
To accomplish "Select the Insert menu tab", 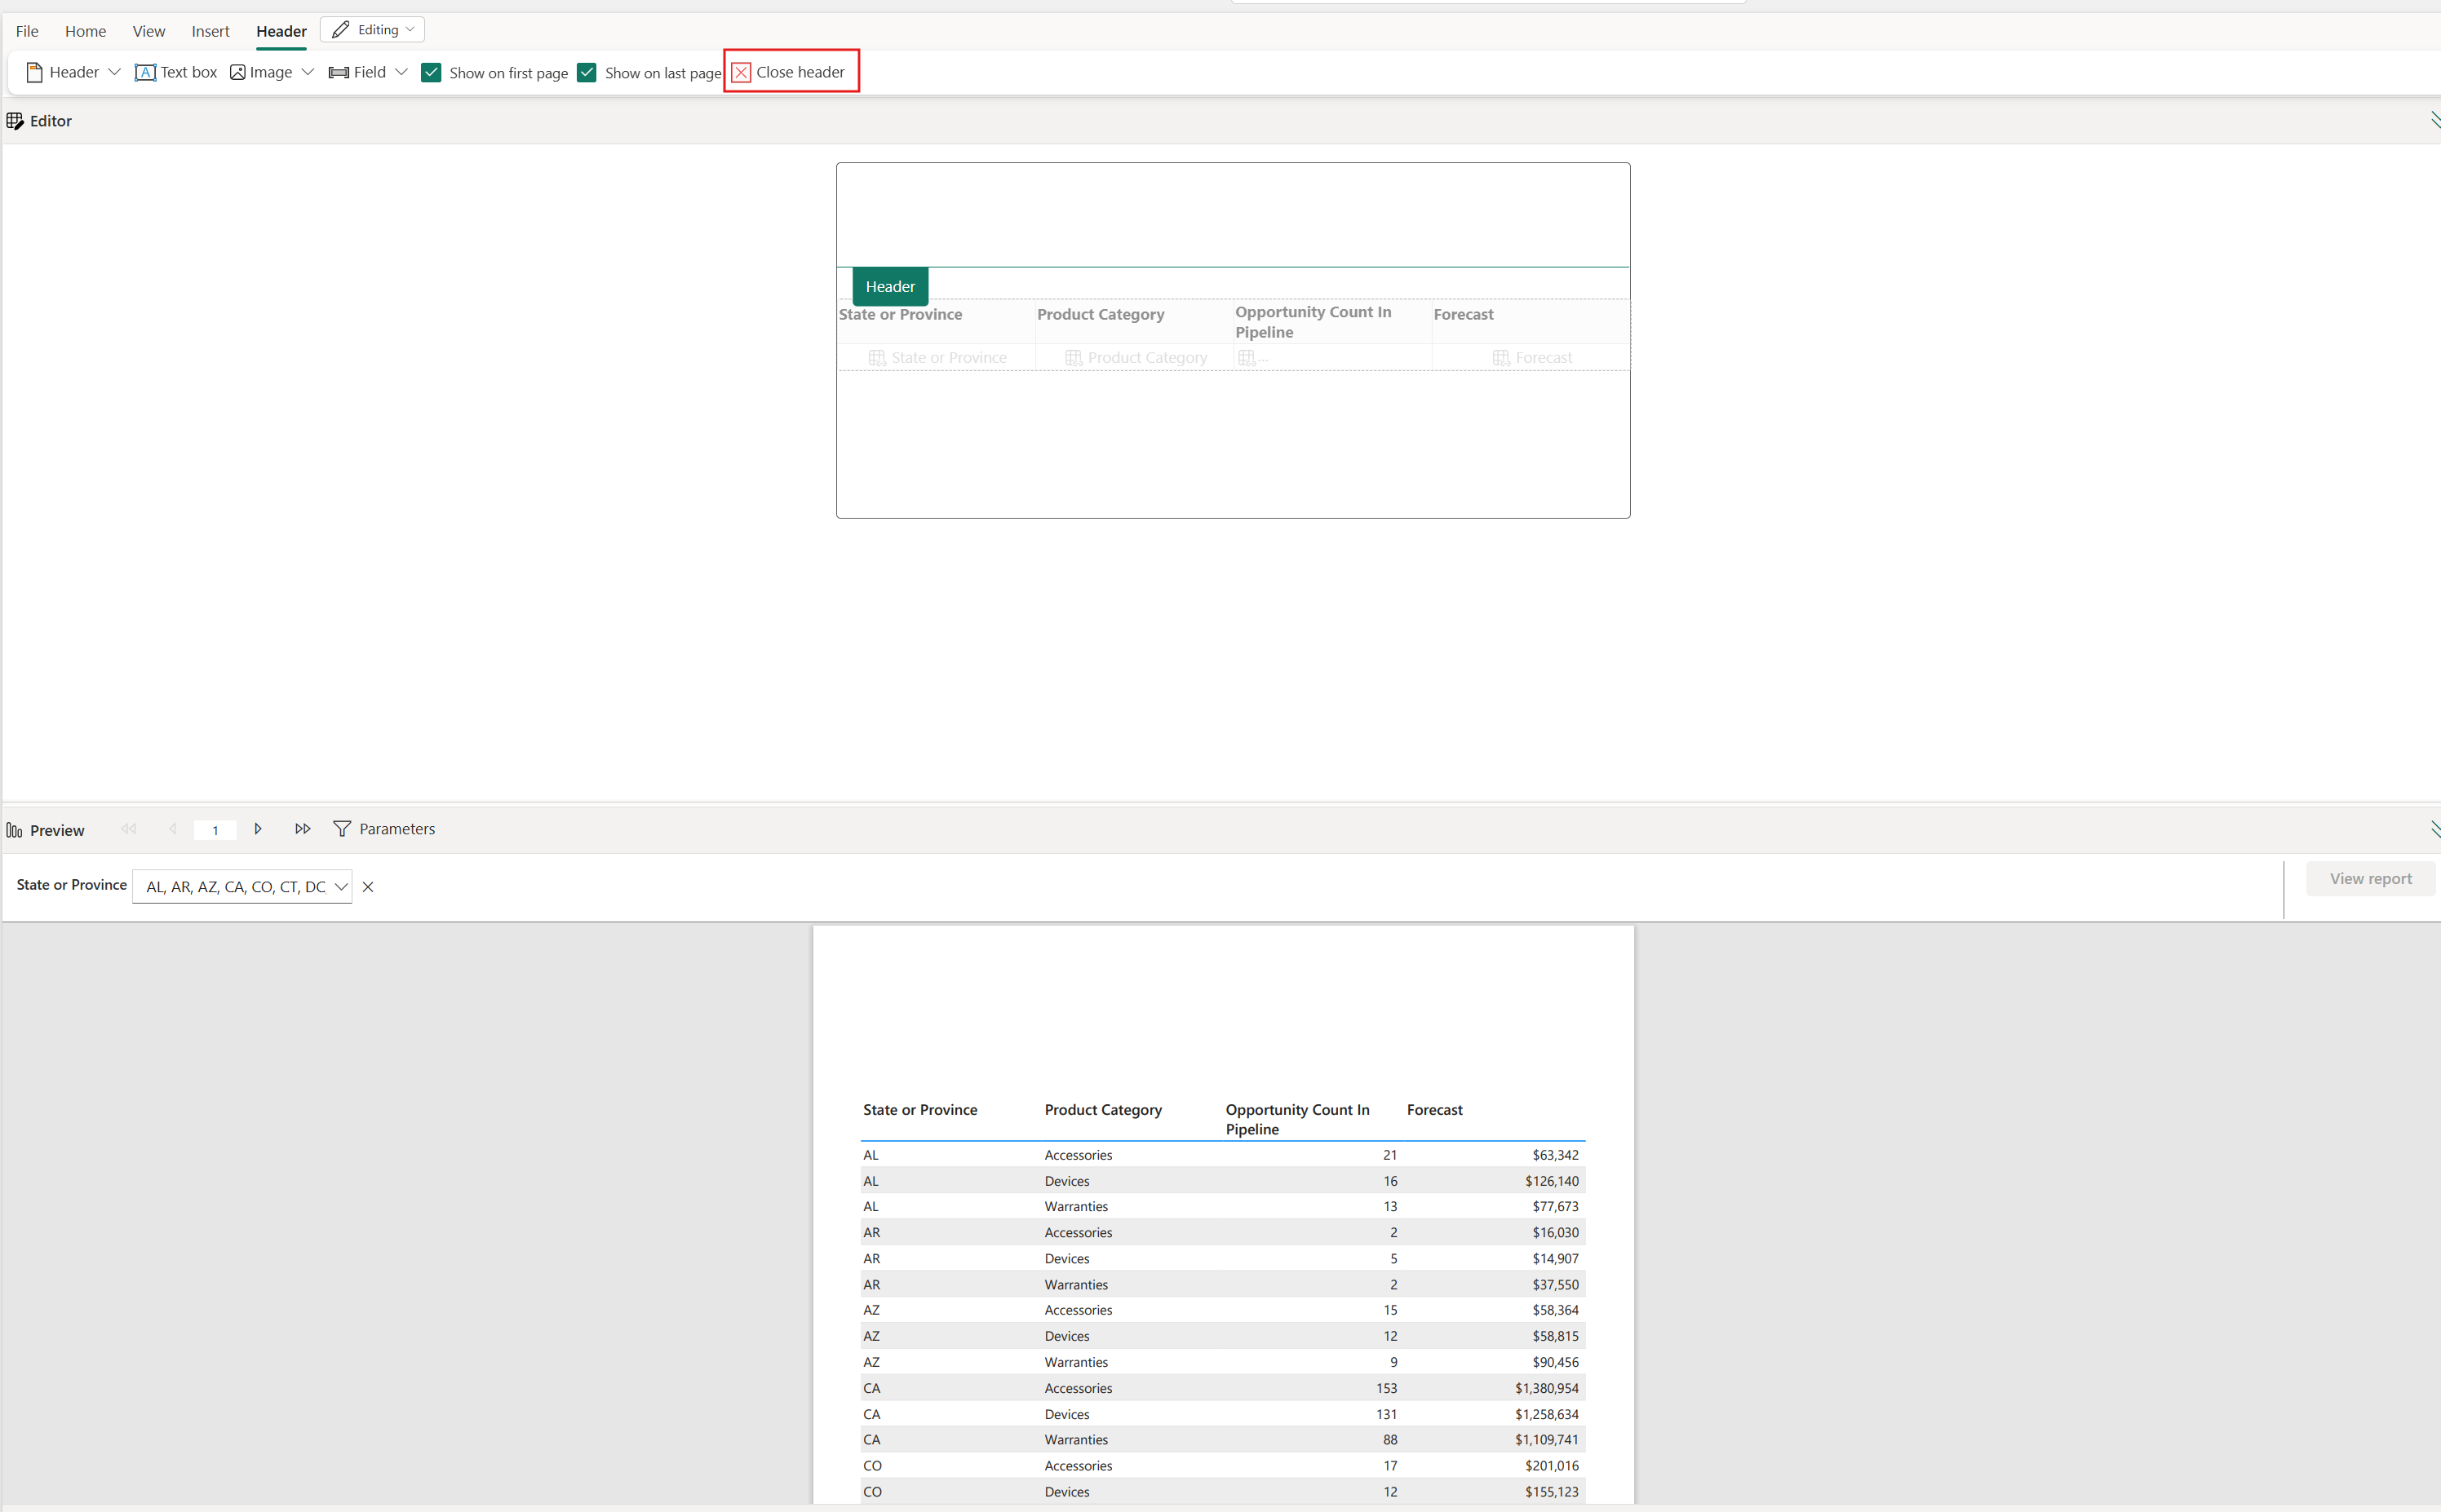I will (x=209, y=29).
